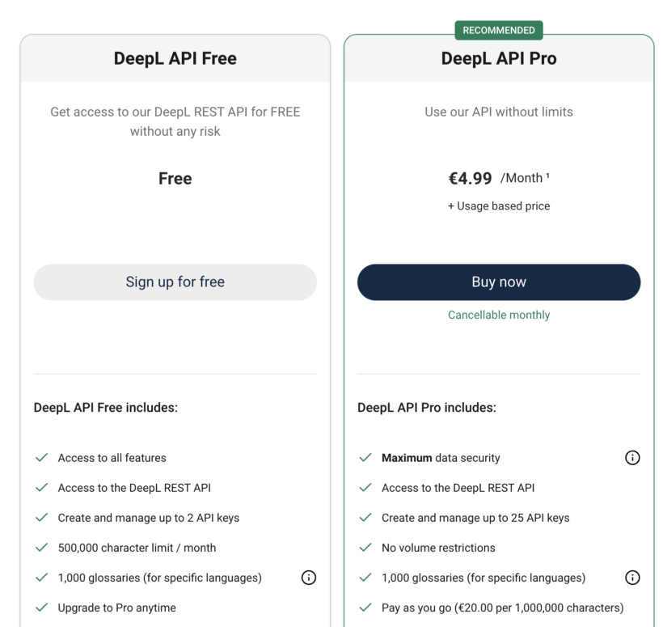Click the Sign up for free button

175,282
